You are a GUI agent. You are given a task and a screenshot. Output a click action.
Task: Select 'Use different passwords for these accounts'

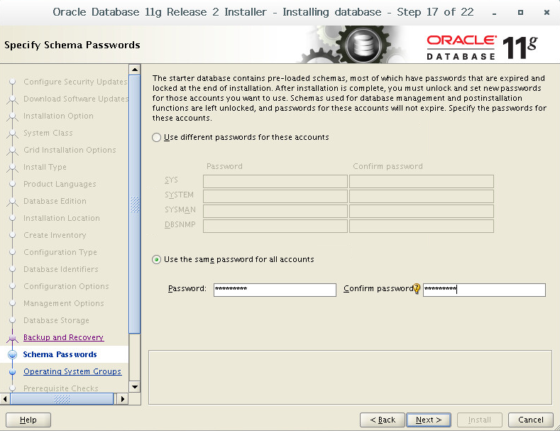pos(156,137)
